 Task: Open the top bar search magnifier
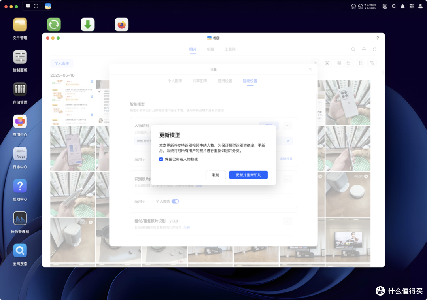(x=394, y=6)
